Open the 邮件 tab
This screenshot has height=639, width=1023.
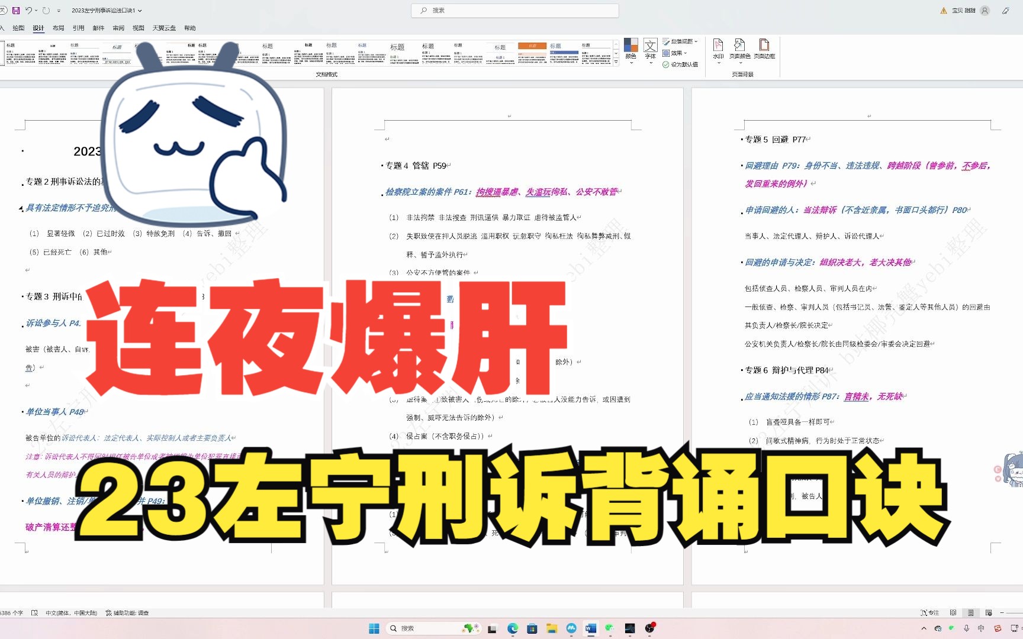[98, 28]
